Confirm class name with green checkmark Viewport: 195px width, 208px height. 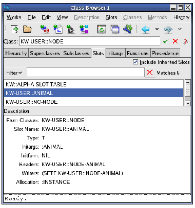pyautogui.click(x=165, y=41)
